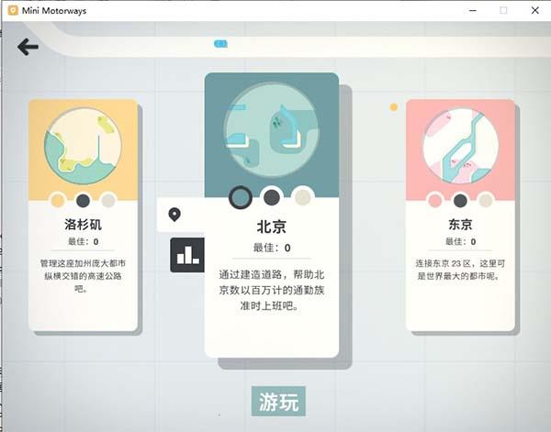Select the map pin location tab
The height and width of the screenshot is (432, 551).
[x=174, y=215]
